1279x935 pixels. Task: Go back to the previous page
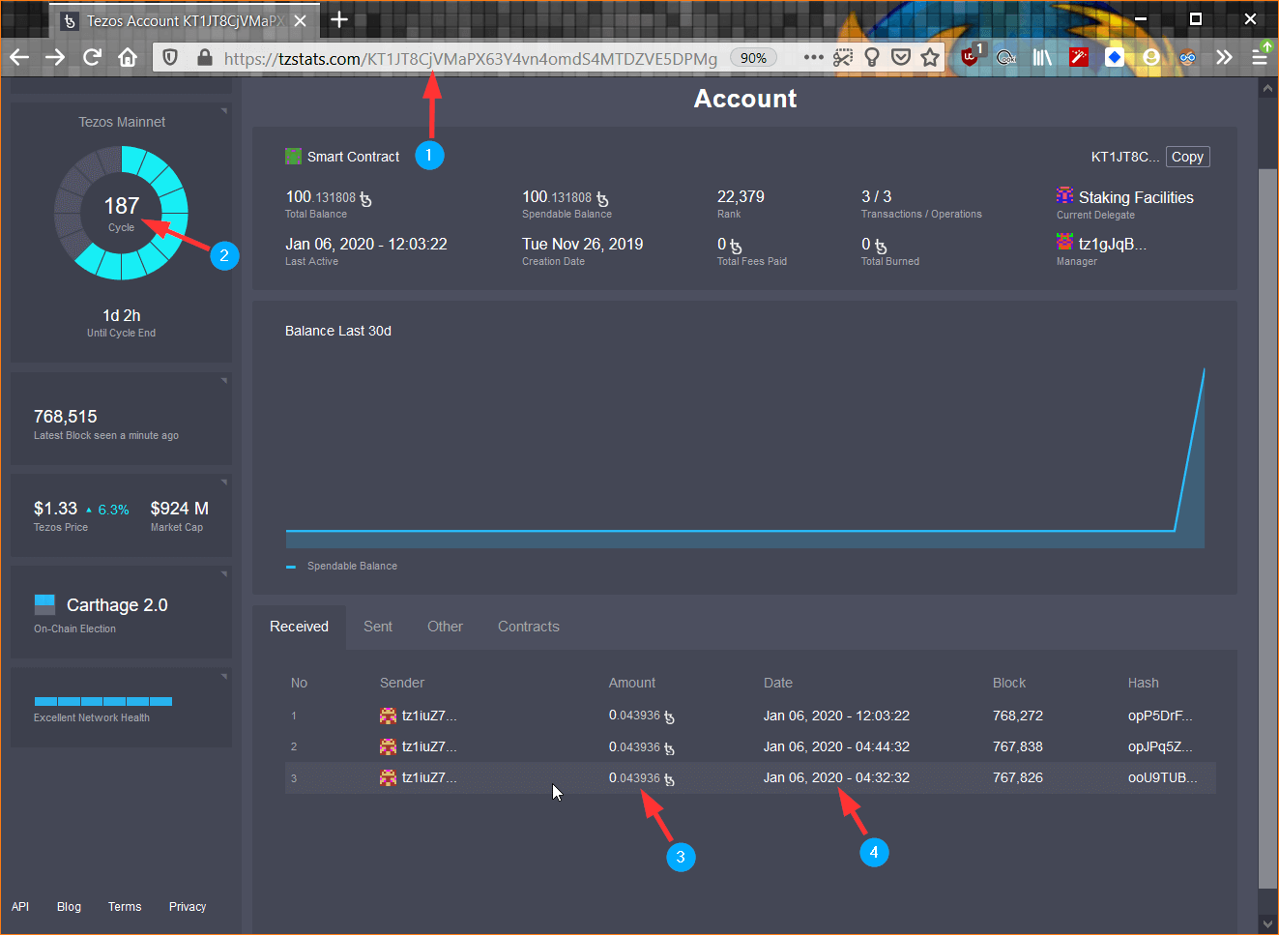click(x=19, y=58)
